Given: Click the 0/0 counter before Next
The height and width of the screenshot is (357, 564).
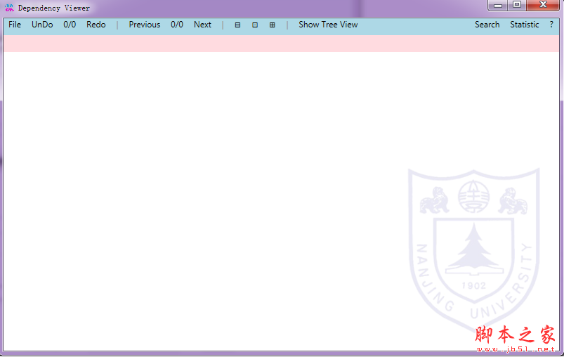Looking at the screenshot, I should [x=177, y=25].
